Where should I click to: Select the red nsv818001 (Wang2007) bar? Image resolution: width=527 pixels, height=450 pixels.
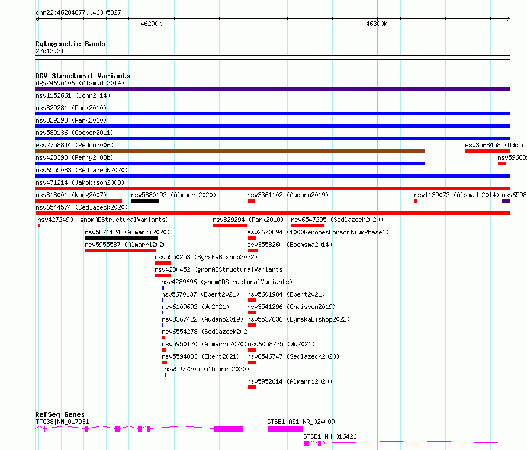click(78, 201)
